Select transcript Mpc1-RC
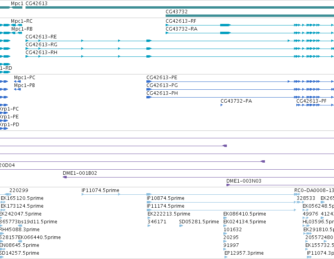334x259 pixels. pos(22,21)
